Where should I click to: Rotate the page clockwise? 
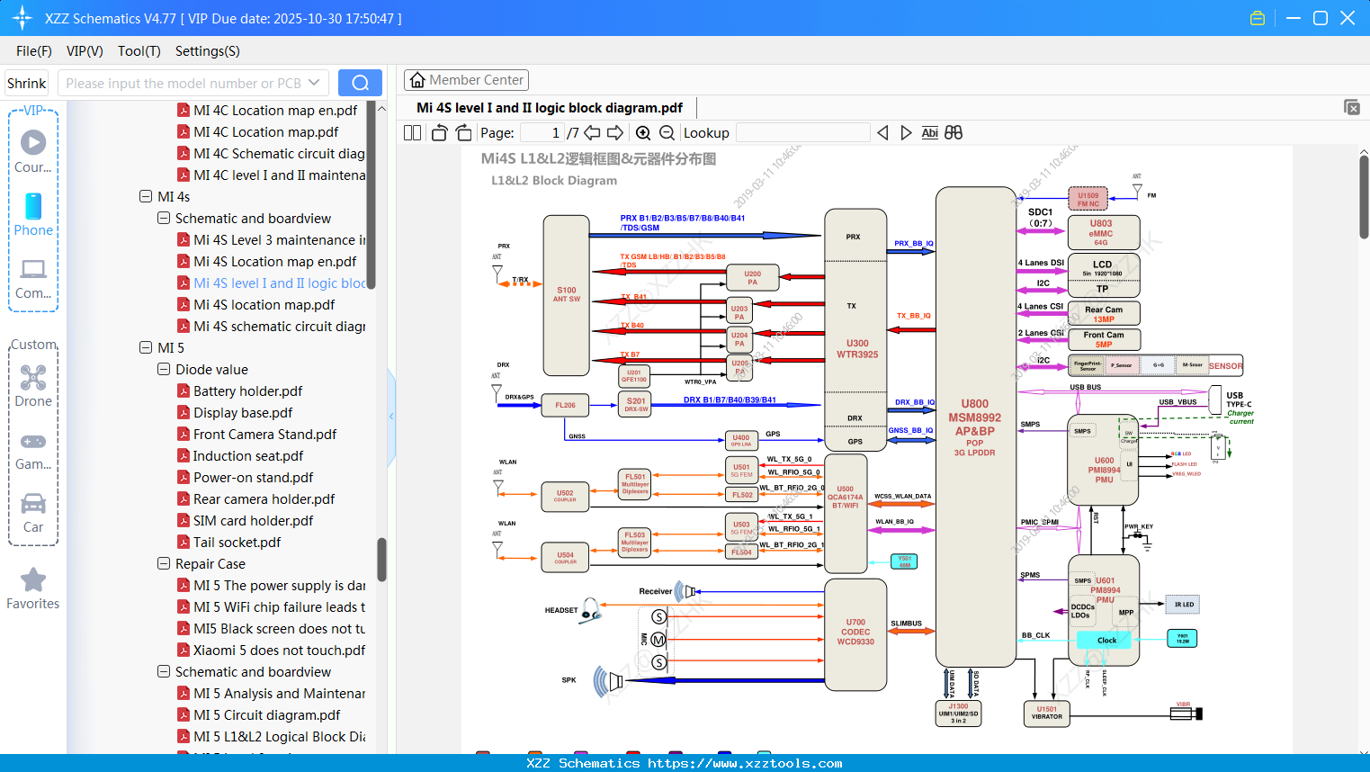[x=462, y=132]
